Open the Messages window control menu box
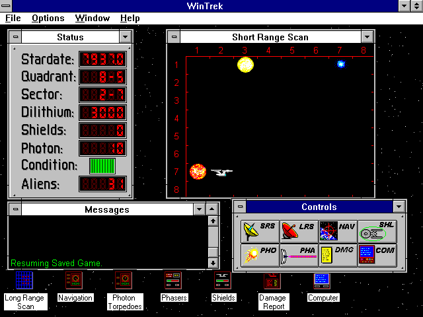 tap(15, 209)
